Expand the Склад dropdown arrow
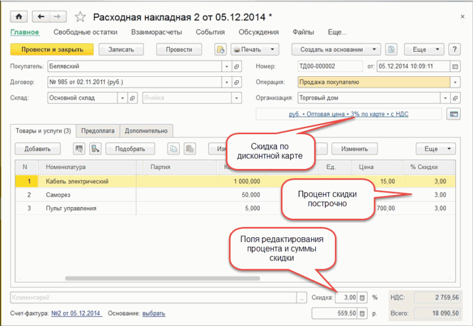 (122, 98)
